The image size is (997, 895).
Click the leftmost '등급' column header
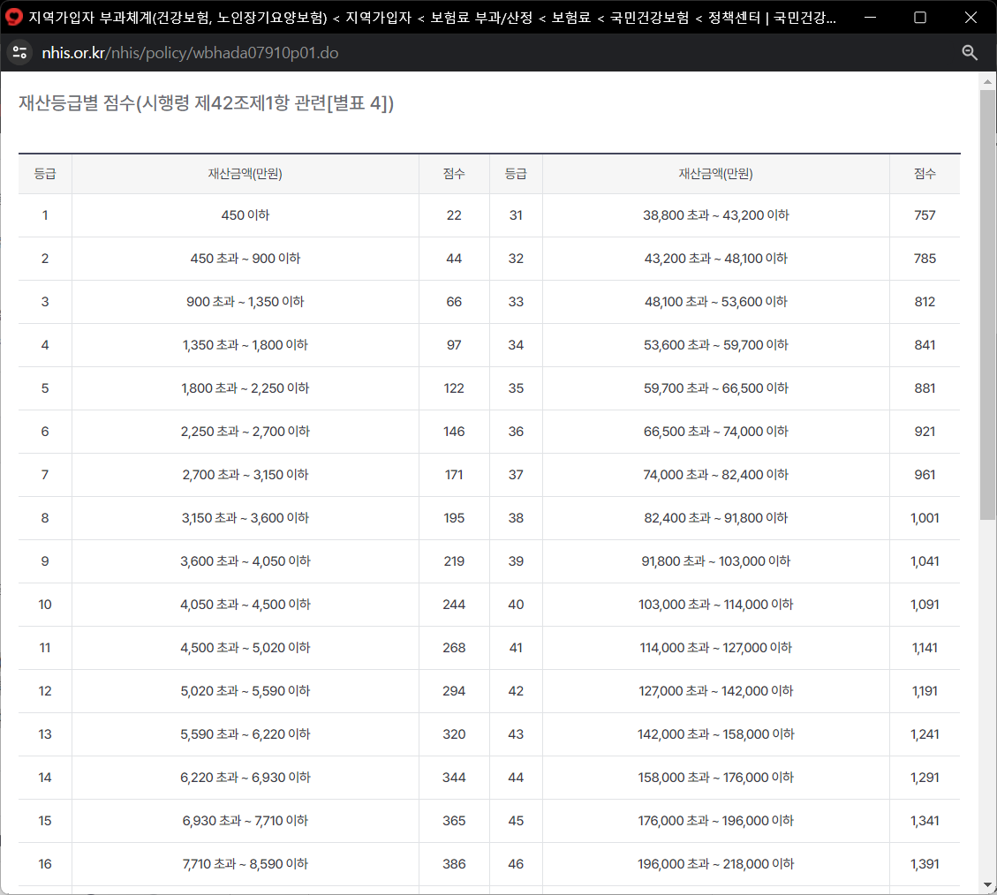coord(45,174)
